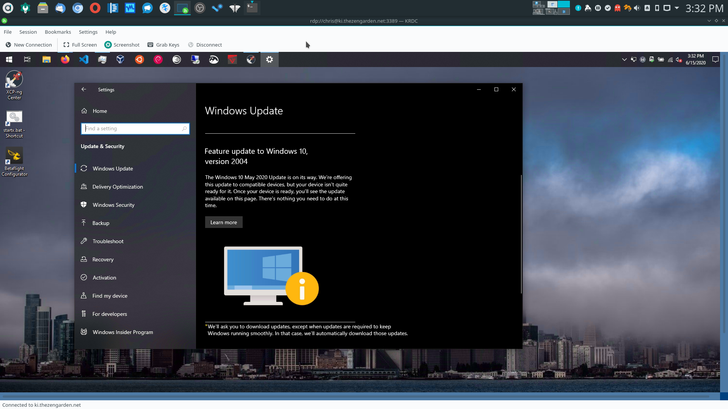The height and width of the screenshot is (409, 728).
Task: Launch Thunderbird from KDE panel
Action: pos(60,8)
